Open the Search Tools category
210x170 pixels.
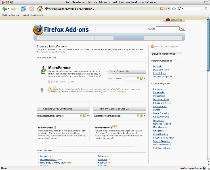(159, 73)
